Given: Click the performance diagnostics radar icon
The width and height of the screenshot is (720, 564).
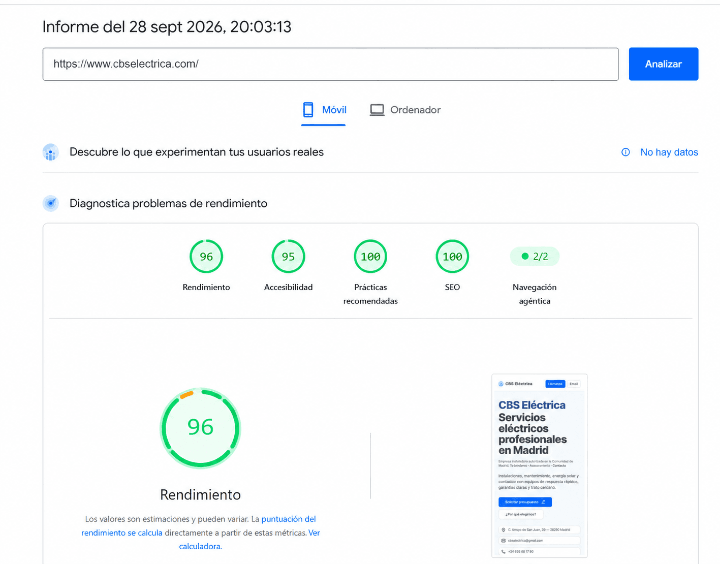Looking at the screenshot, I should tap(51, 203).
